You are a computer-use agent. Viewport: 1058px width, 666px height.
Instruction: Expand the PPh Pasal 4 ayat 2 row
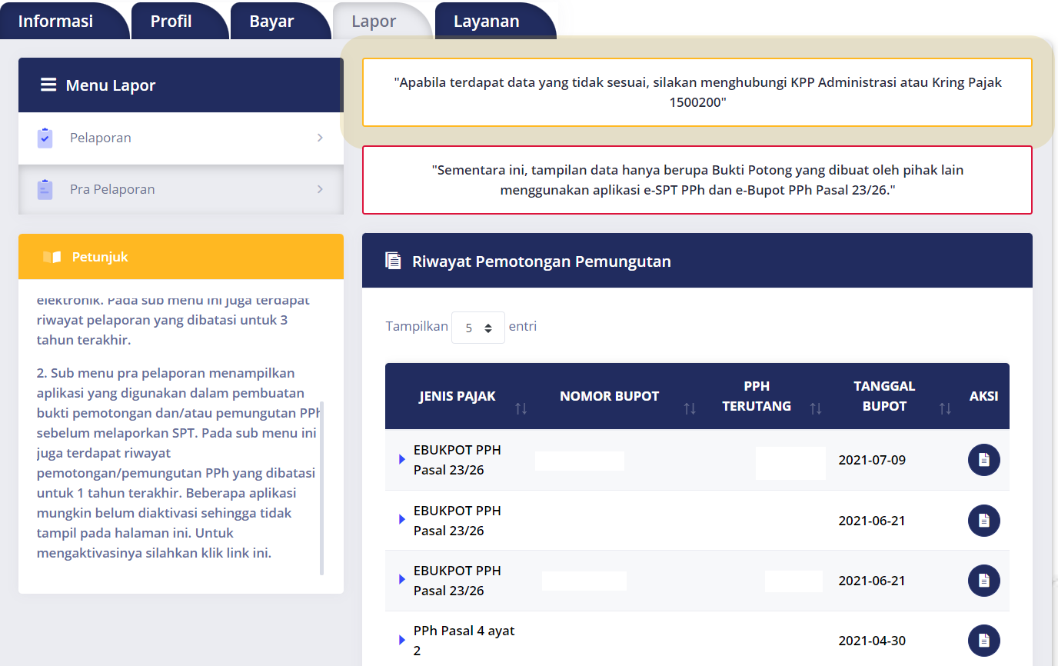pyautogui.click(x=401, y=640)
